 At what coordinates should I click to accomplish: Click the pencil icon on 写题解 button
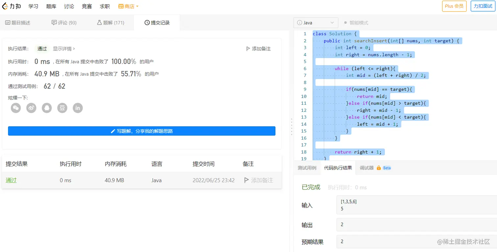113,131
